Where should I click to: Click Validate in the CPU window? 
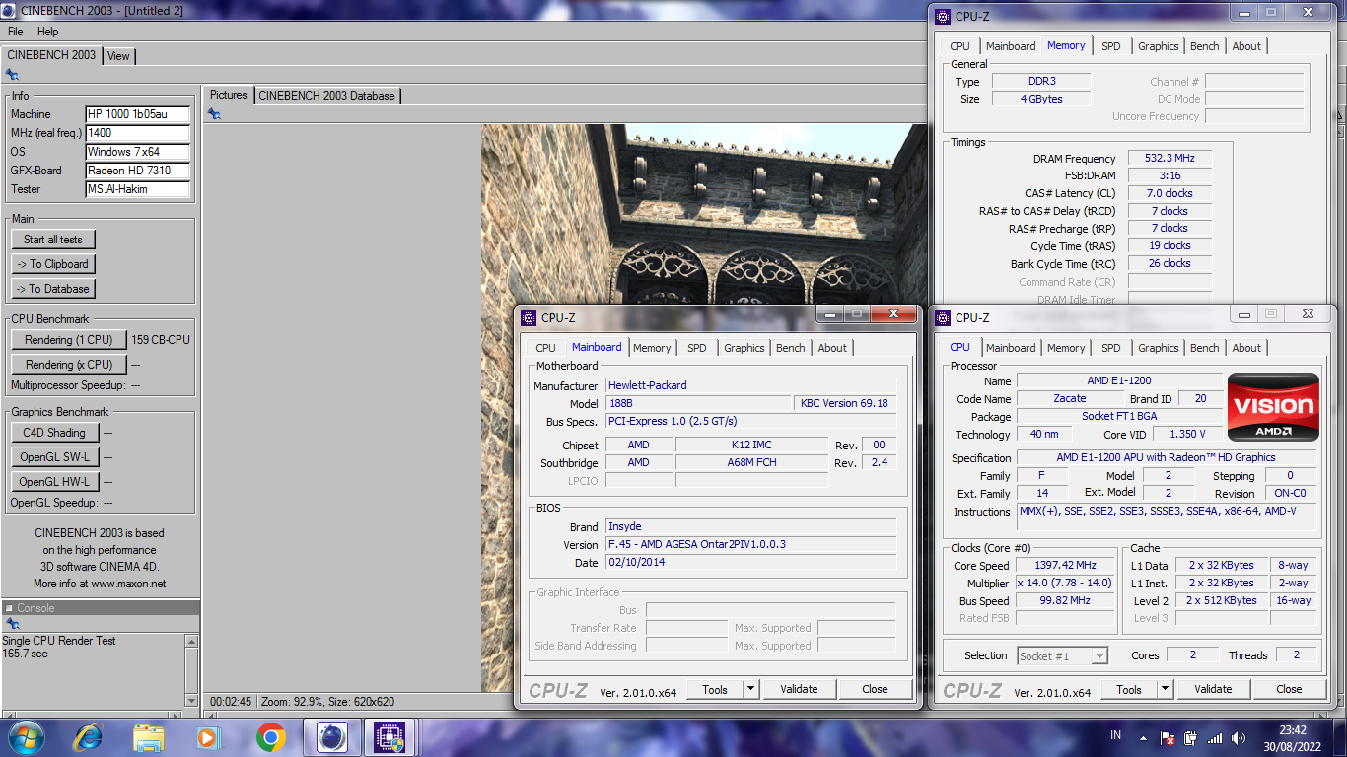click(x=1213, y=689)
